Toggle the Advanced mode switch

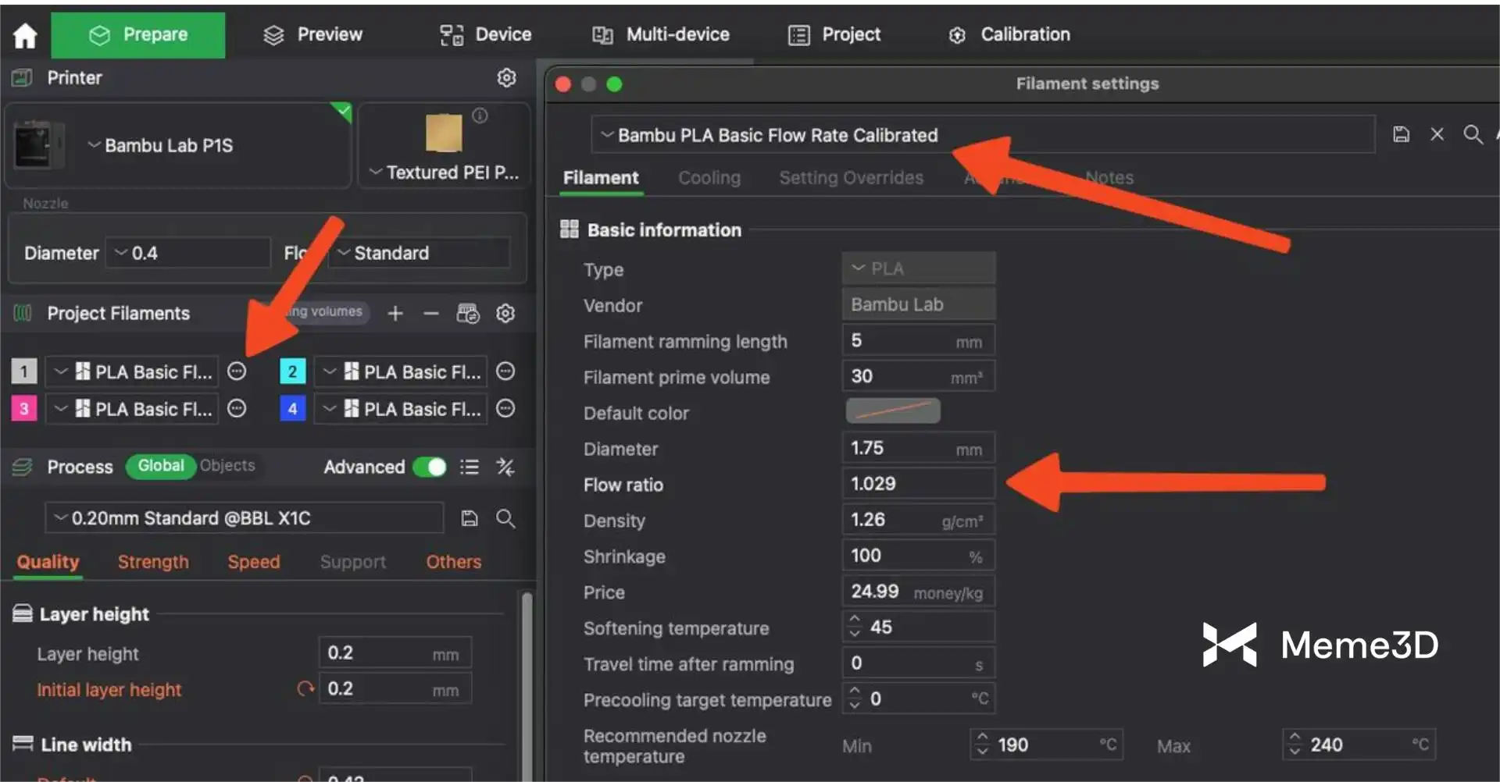430,467
